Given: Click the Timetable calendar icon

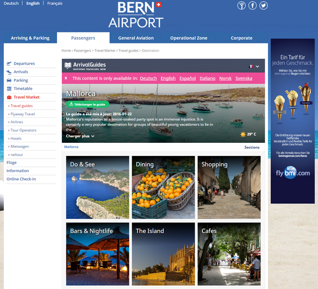Looking at the screenshot, I should coord(9,89).
